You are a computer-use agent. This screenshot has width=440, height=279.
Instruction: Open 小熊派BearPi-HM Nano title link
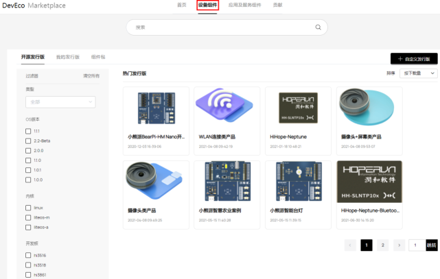157,137
